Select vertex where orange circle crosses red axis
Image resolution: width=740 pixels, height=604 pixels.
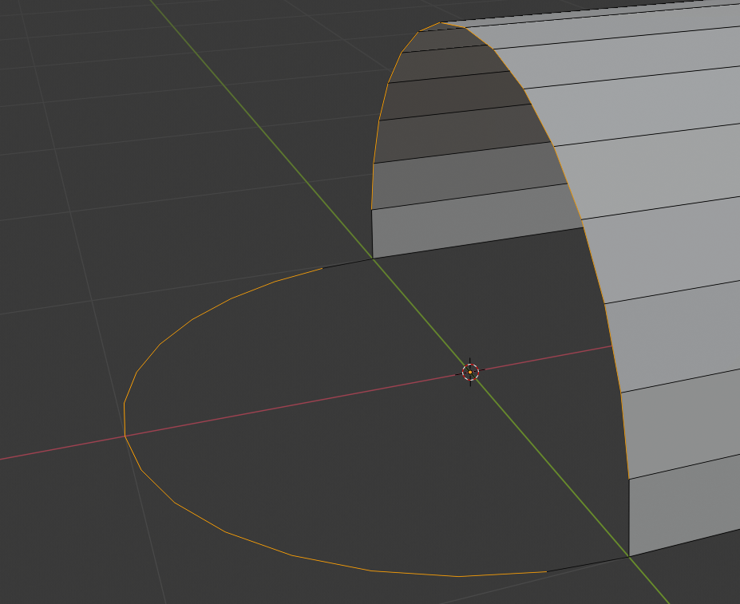[125, 436]
